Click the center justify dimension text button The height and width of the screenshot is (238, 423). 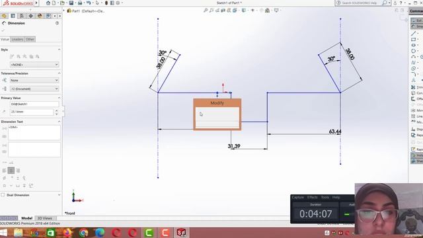pos(11,171)
